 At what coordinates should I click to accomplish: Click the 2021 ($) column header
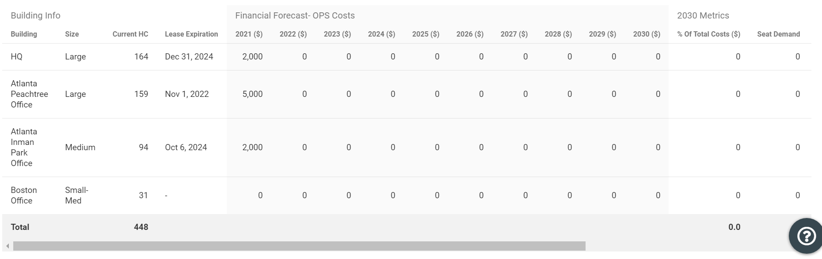tap(249, 34)
